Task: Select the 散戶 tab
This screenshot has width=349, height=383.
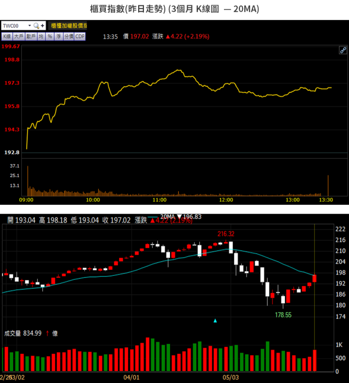Action: [31, 36]
